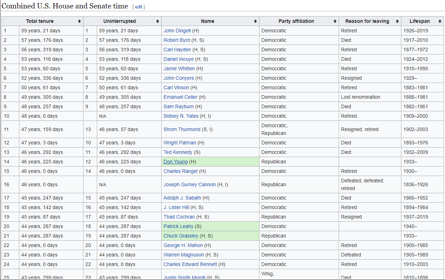
Task: Select 'Lost renomination' cell
Action: [x=370, y=97]
